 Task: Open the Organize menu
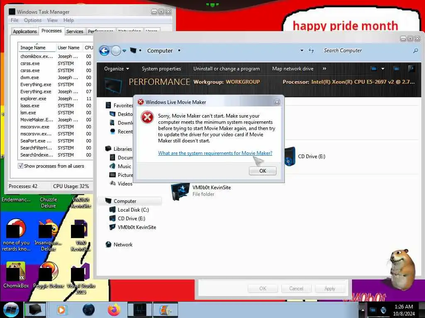[117, 69]
